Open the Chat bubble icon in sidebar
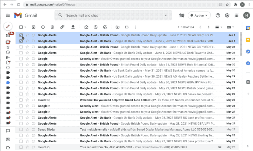The width and height of the screenshot is (253, 151). click(x=8, y=131)
